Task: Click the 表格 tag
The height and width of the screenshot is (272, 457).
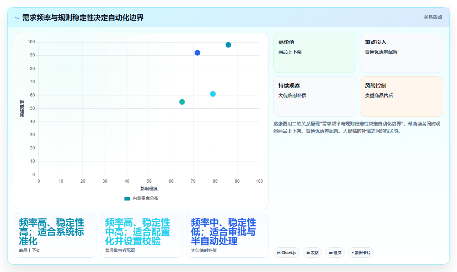Action: coord(312,253)
